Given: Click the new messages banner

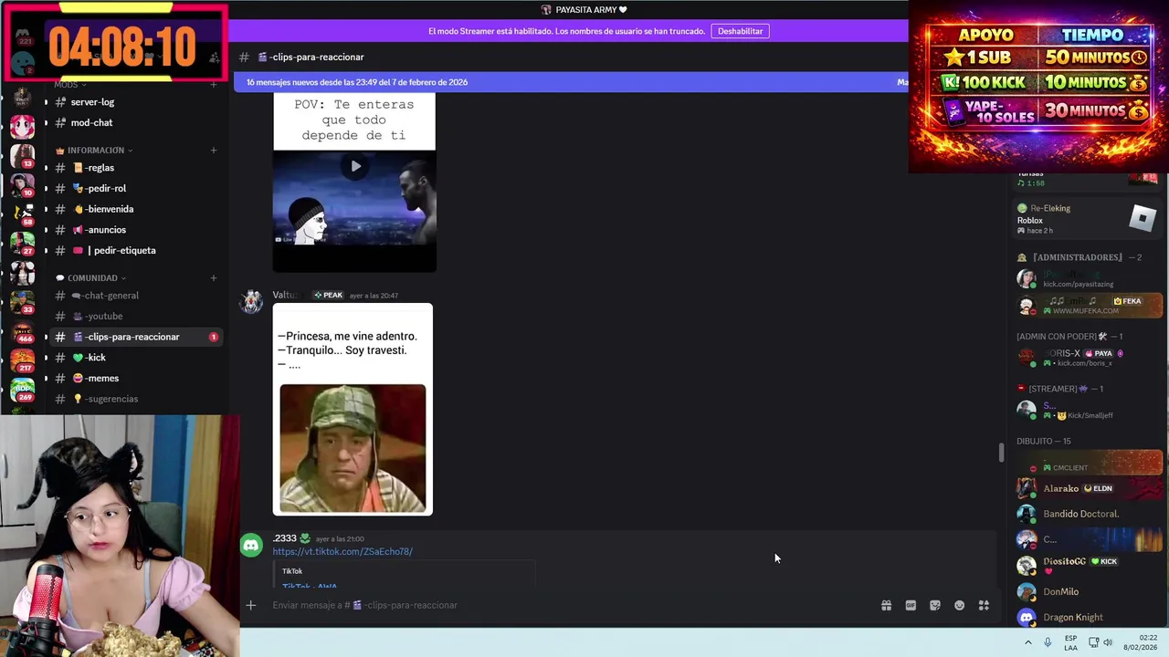Looking at the screenshot, I should [571, 82].
